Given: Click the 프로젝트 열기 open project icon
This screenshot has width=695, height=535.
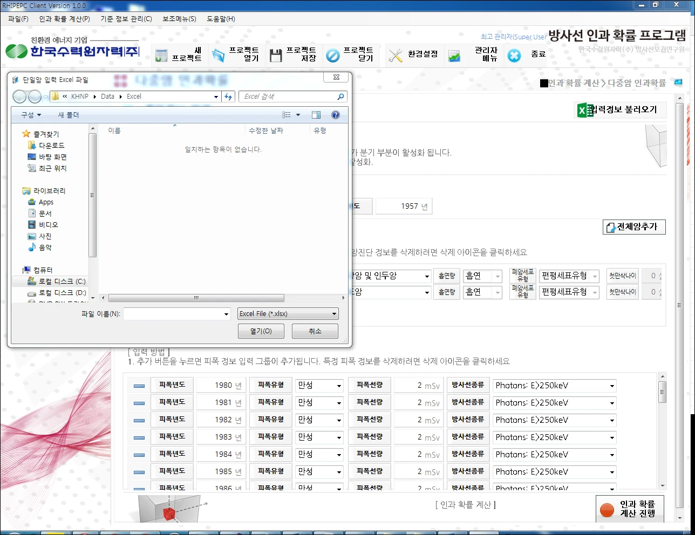Looking at the screenshot, I should (218, 56).
